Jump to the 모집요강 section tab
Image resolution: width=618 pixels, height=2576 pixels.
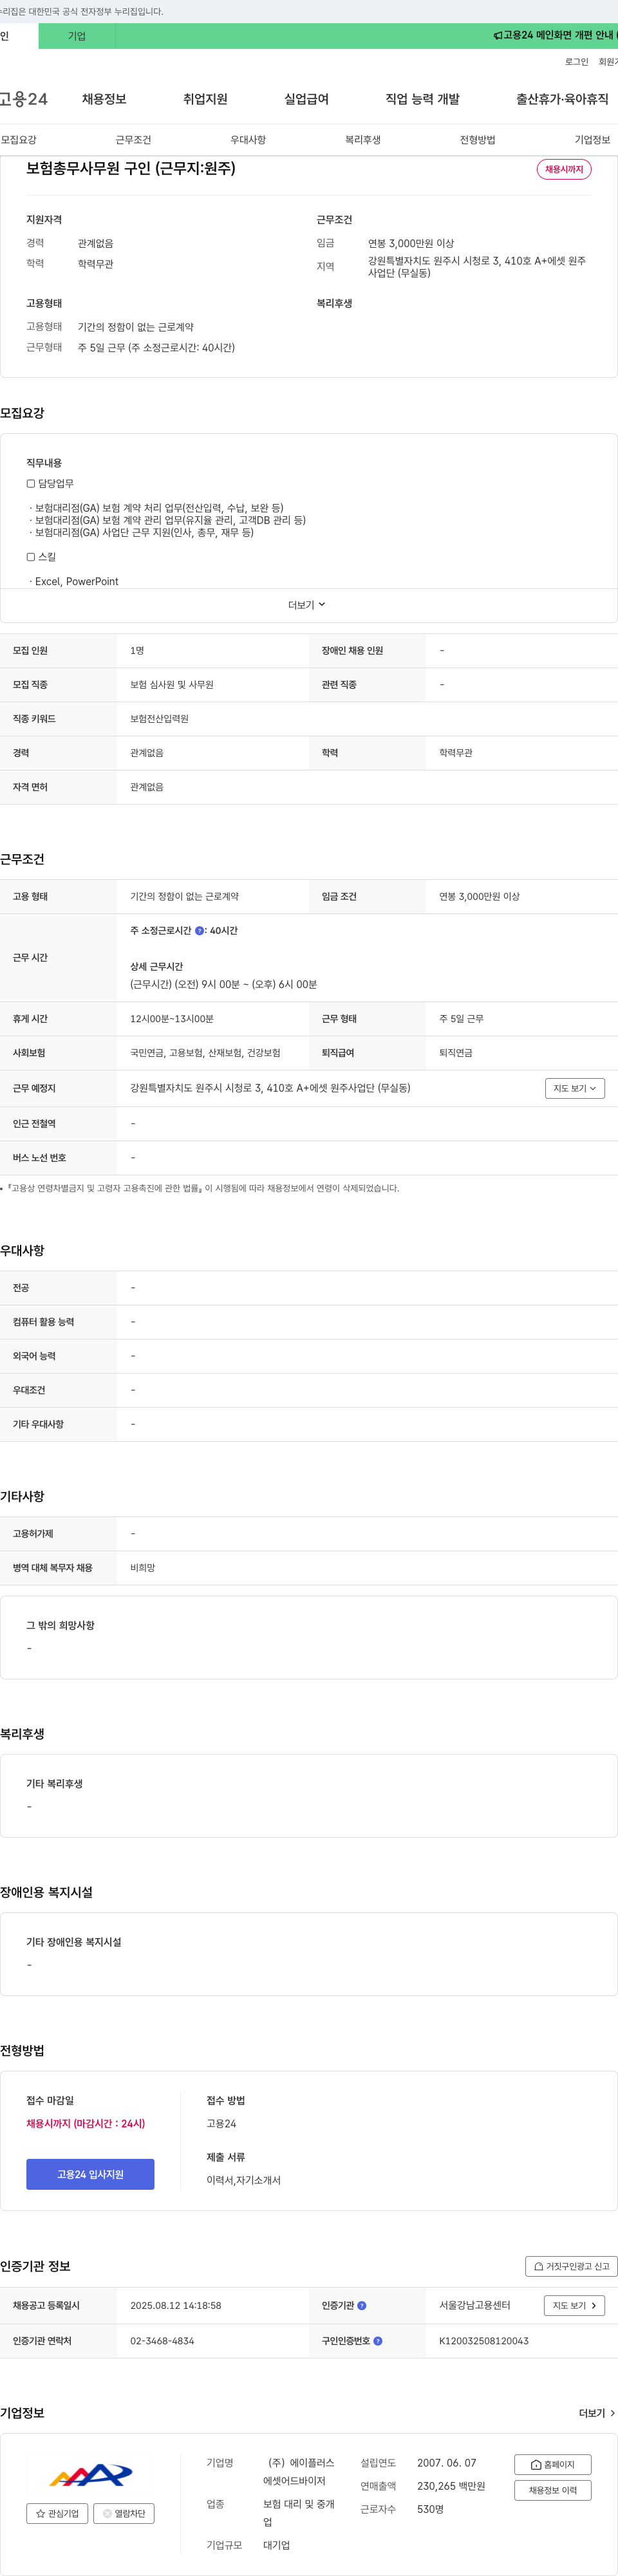point(18,140)
